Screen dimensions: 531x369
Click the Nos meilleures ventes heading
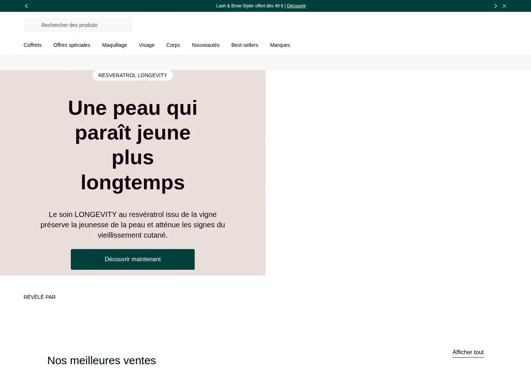(x=102, y=360)
